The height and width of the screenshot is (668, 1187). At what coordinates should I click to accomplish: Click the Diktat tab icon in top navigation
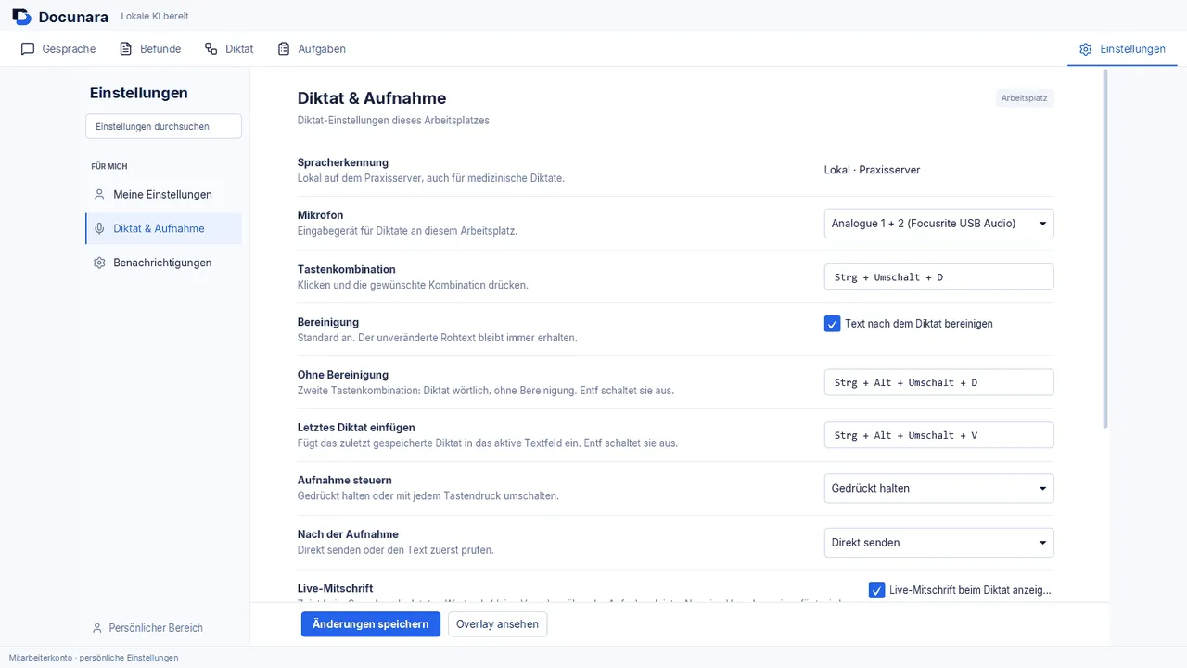click(x=211, y=49)
